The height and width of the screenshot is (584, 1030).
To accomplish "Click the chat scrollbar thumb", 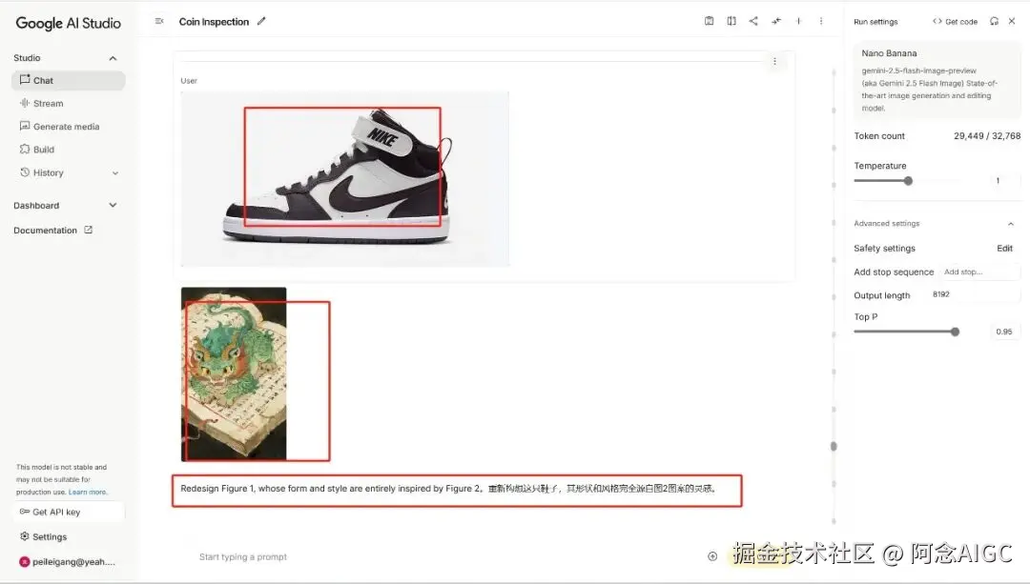I will tap(834, 446).
